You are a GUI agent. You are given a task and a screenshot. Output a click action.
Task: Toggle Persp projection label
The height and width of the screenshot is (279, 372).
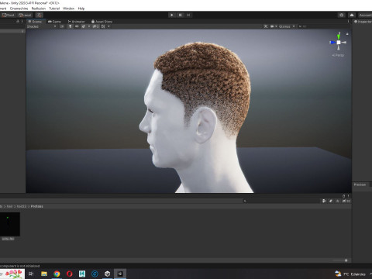(x=338, y=55)
